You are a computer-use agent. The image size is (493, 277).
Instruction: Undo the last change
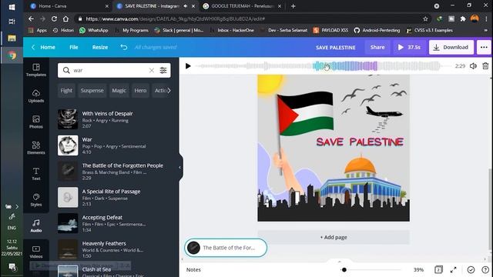point(124,47)
